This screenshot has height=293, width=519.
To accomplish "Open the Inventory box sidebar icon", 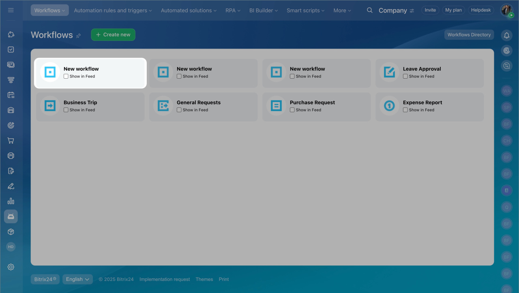I will point(11,232).
